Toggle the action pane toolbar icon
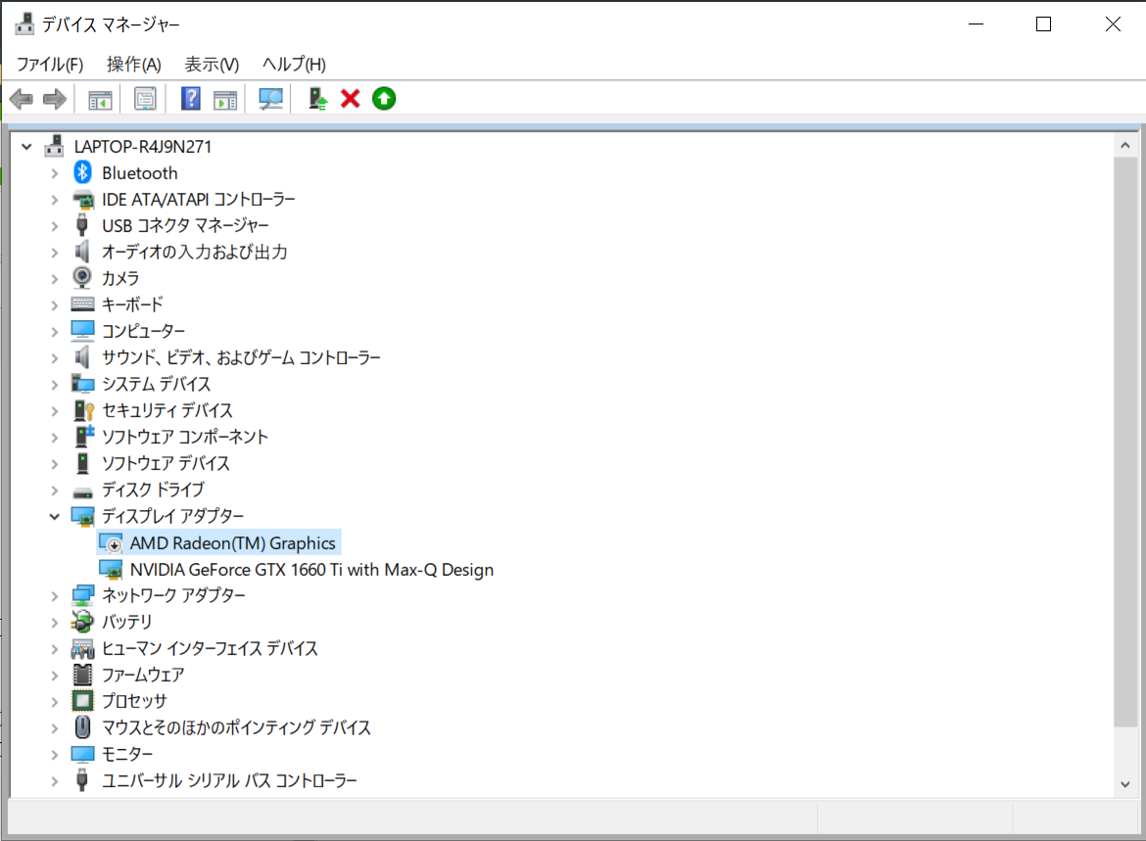Screen dimensions: 1146x841 pyautogui.click(x=225, y=99)
